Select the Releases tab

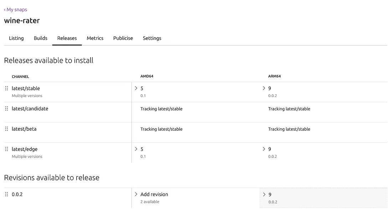click(x=67, y=38)
